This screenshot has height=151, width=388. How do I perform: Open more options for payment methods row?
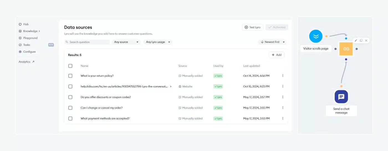[x=283, y=118]
